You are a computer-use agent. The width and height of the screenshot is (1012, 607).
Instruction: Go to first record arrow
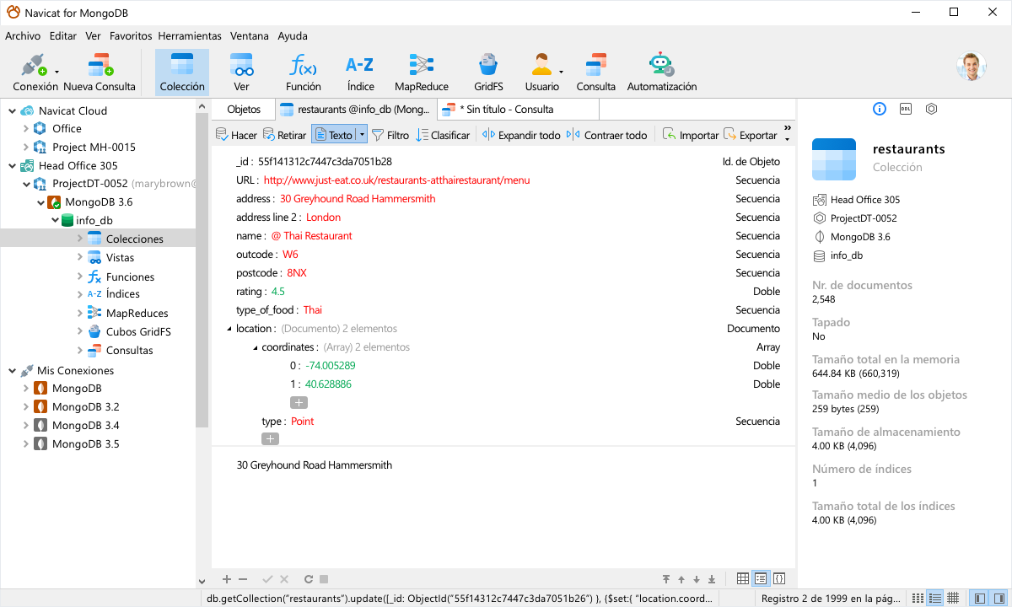666,579
